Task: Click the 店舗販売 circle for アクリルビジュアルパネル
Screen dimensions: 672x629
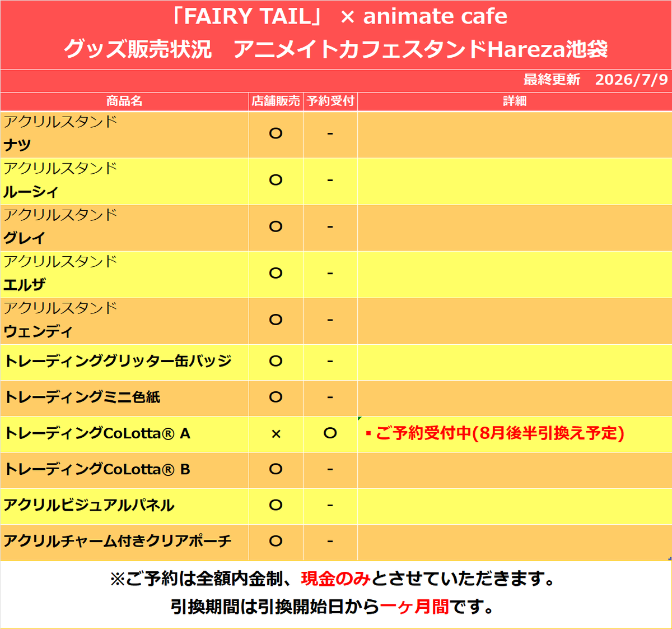Action: pyautogui.click(x=276, y=505)
